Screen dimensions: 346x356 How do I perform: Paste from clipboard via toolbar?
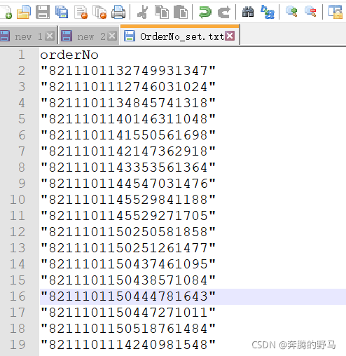tap(181, 12)
